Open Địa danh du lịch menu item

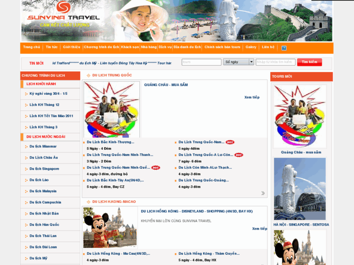(x=187, y=47)
